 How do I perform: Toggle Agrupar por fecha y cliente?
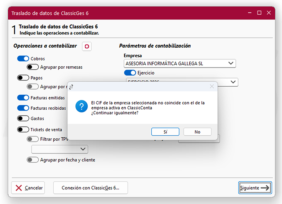(x=33, y=160)
